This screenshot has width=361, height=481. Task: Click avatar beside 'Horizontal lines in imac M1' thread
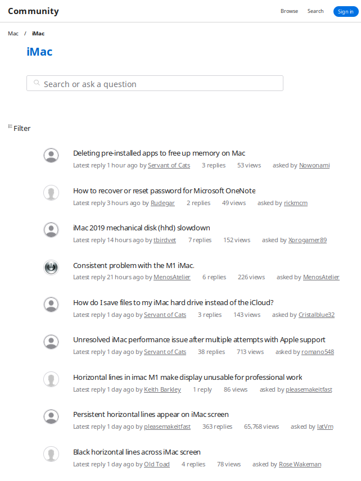tap(51, 379)
